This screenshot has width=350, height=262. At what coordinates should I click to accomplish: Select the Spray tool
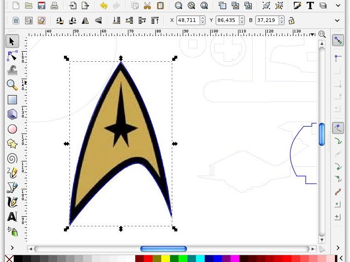point(12,231)
